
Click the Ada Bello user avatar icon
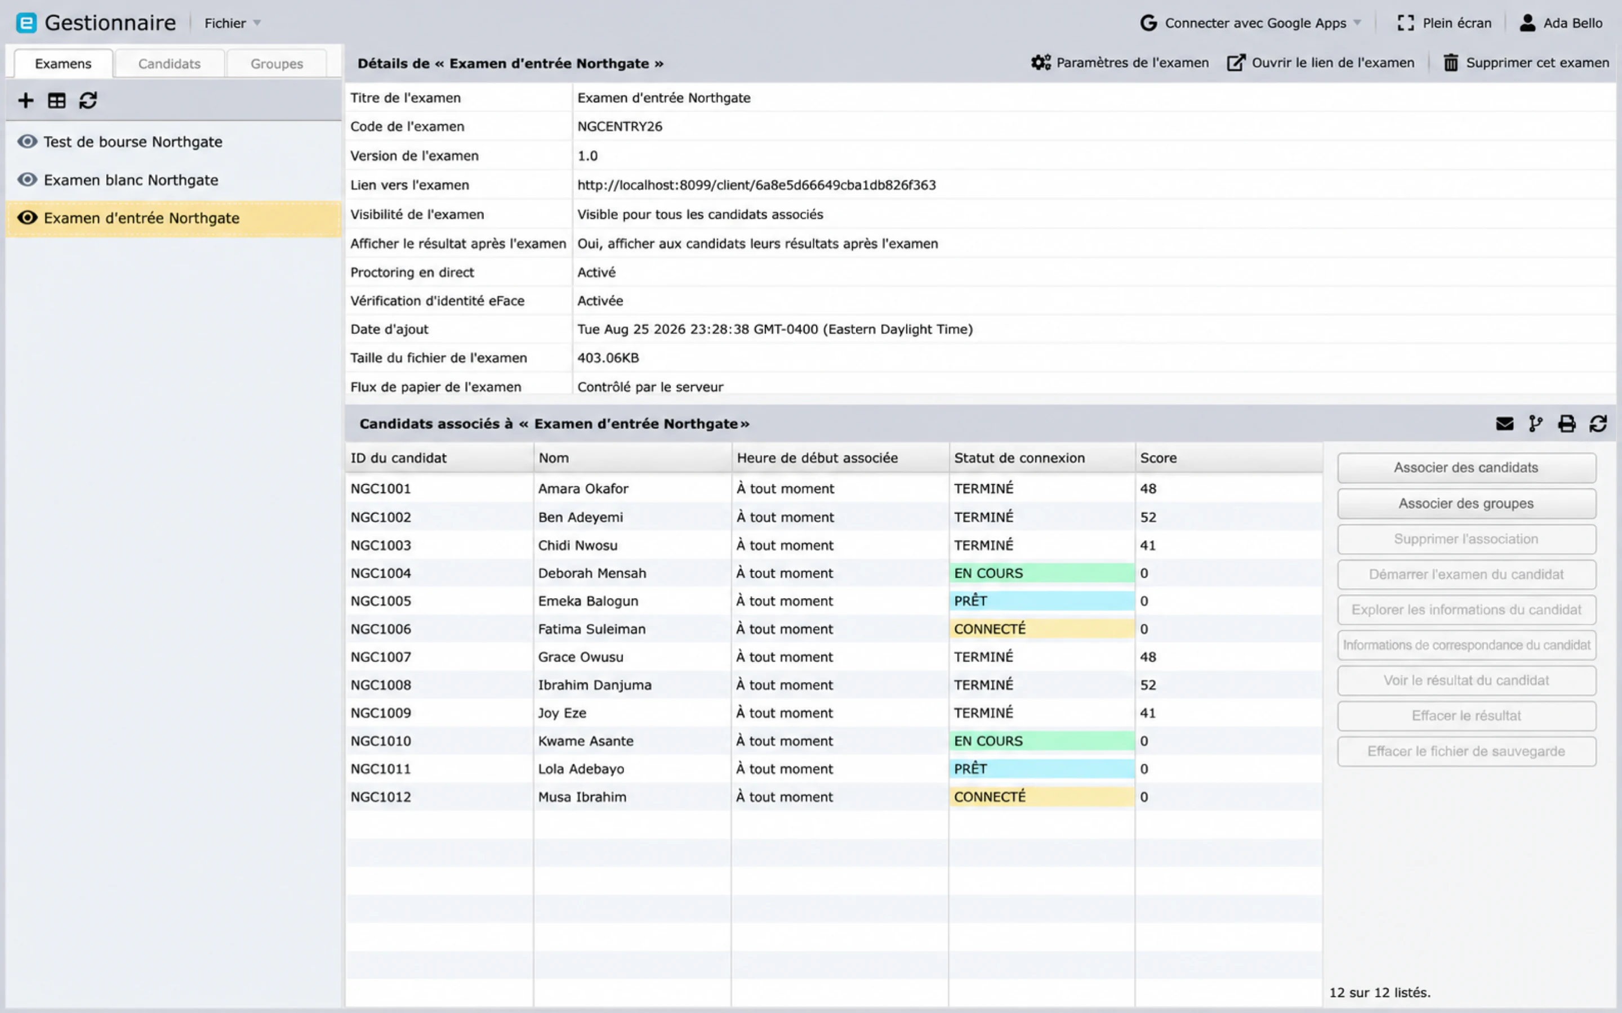[1527, 23]
